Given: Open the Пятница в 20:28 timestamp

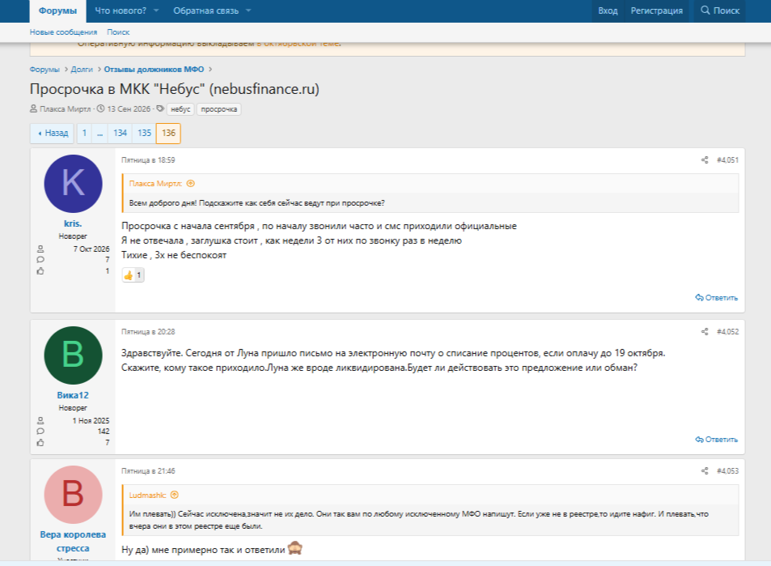Looking at the screenshot, I should click(148, 332).
